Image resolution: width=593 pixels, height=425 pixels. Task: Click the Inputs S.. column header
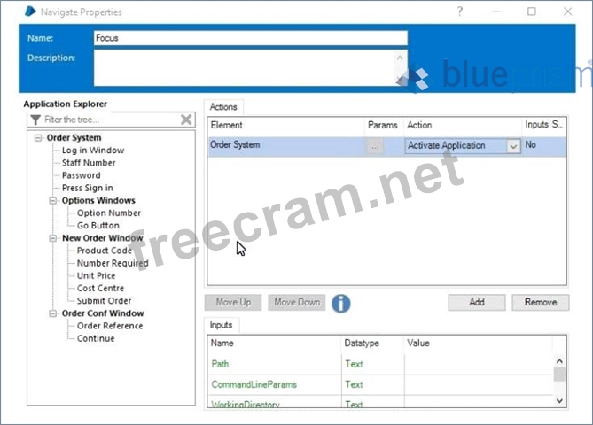click(x=544, y=125)
